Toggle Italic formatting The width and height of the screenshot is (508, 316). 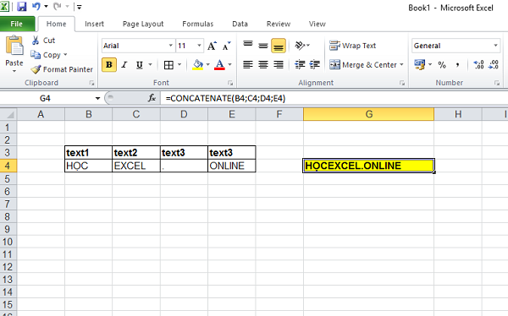click(124, 65)
